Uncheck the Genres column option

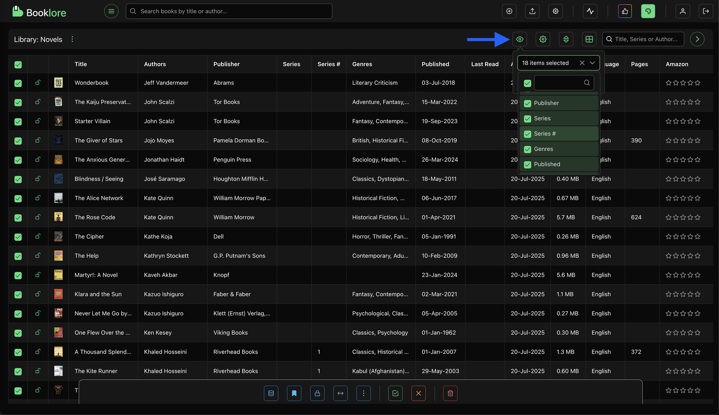527,150
